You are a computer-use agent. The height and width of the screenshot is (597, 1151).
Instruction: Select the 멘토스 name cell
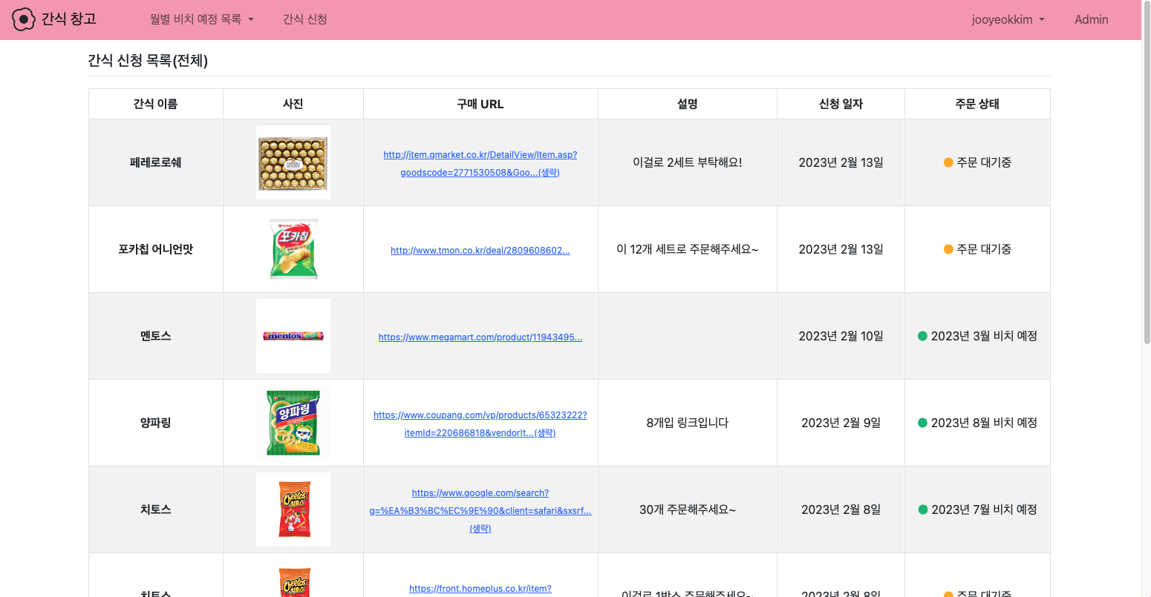point(156,336)
